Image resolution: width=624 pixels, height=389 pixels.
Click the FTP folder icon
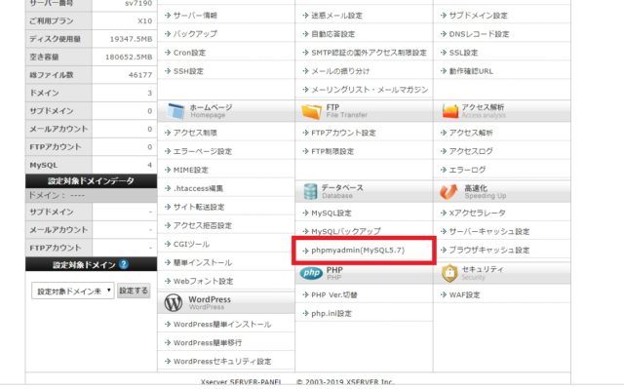tap(312, 111)
